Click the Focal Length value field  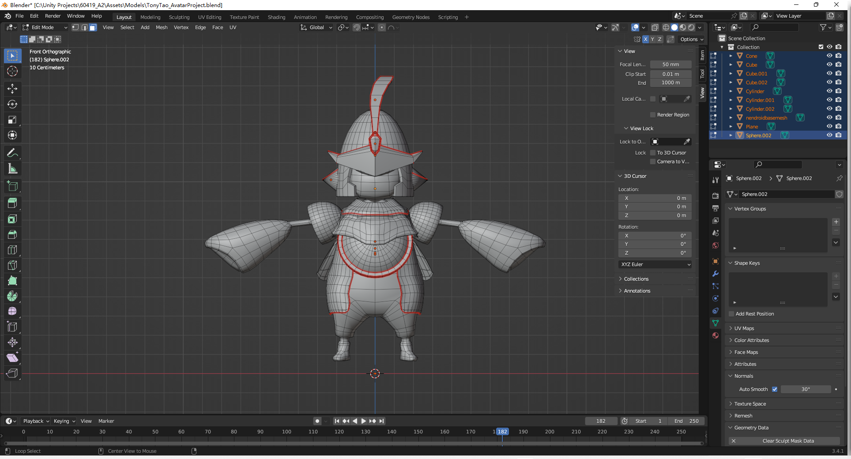(x=670, y=64)
